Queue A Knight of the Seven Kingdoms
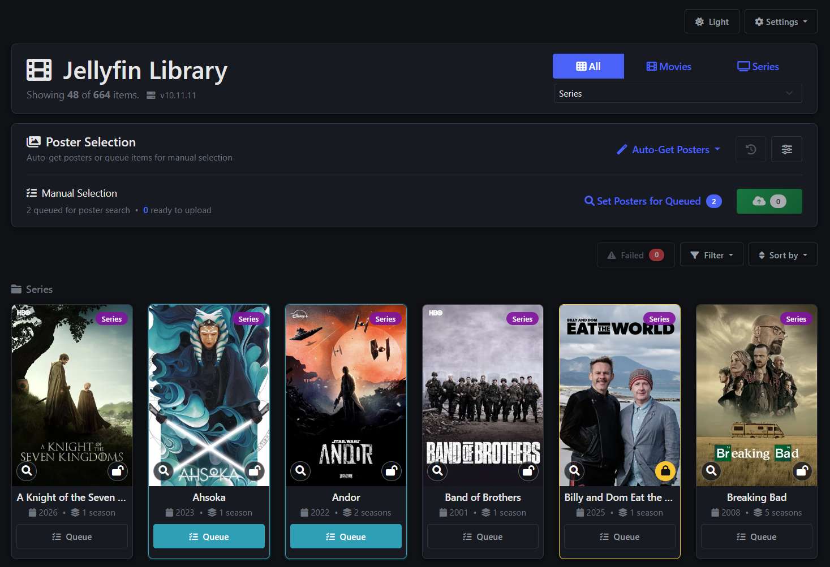 [72, 536]
